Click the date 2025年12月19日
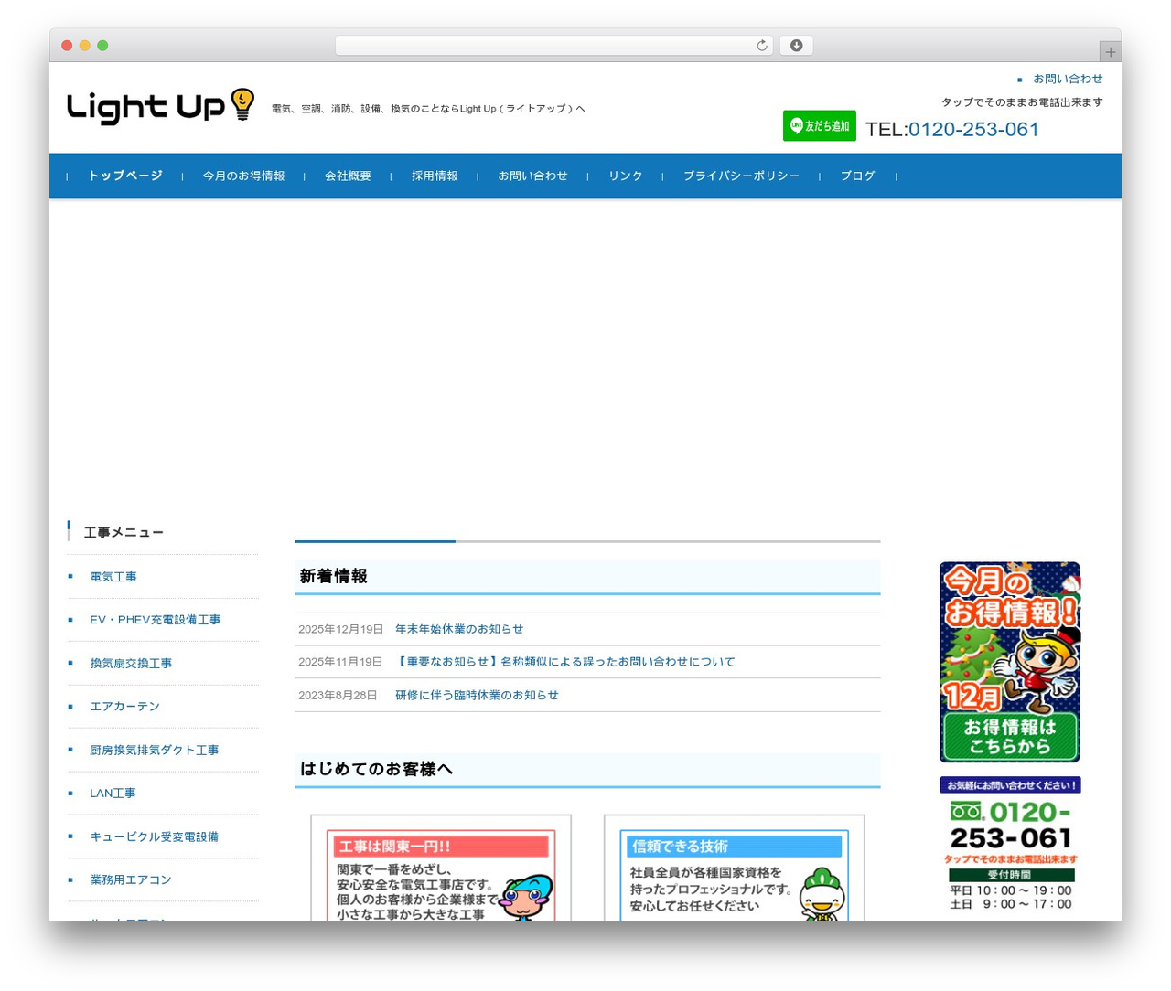Viewport: 1171px width, 991px height. tap(340, 629)
